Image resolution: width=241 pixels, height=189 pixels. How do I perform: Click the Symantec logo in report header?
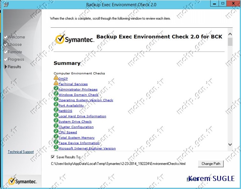pos(75,39)
